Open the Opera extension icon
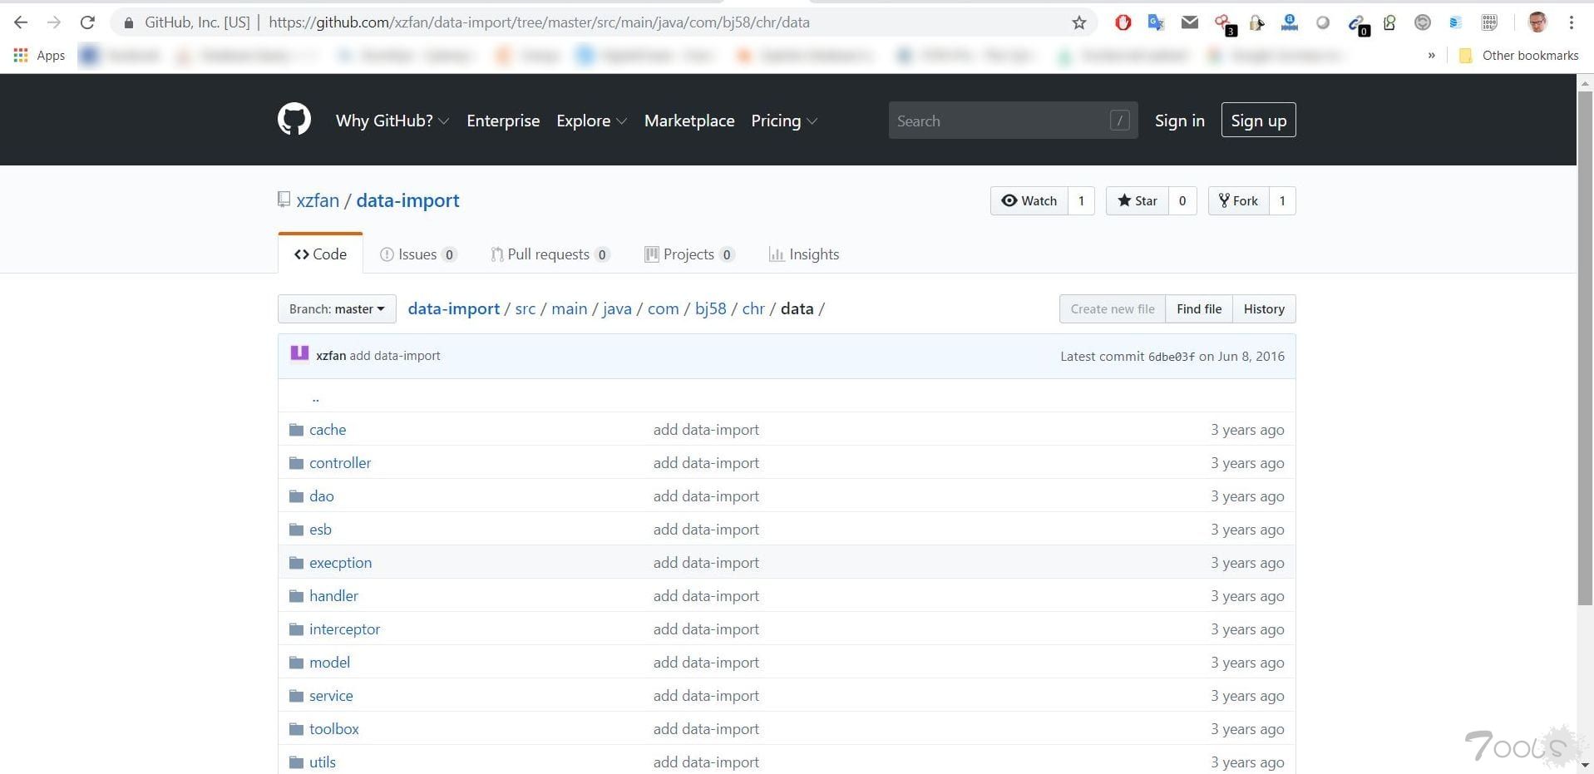 click(x=1123, y=22)
